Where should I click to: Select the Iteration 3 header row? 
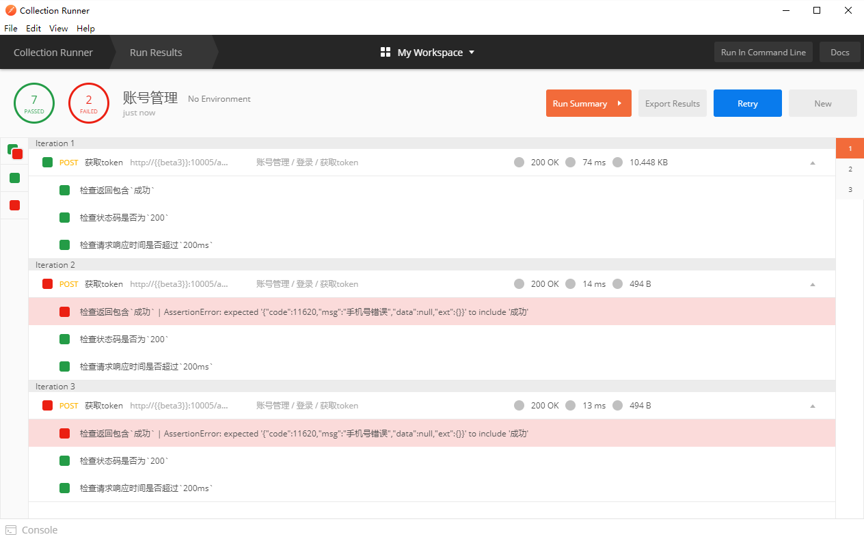coord(432,387)
